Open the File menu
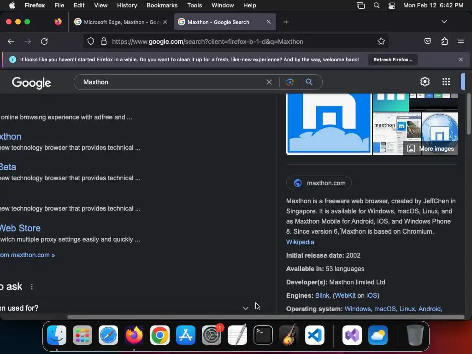472x354 pixels. [59, 5]
